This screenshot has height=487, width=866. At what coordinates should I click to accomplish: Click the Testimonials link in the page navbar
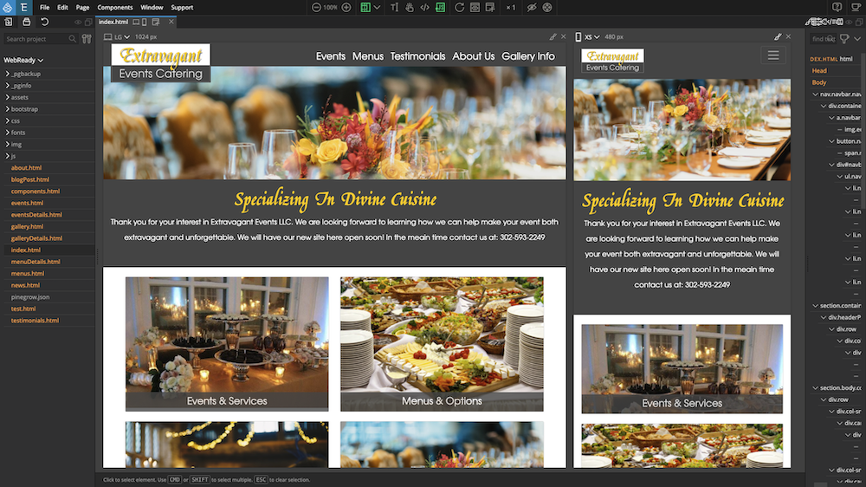point(417,56)
